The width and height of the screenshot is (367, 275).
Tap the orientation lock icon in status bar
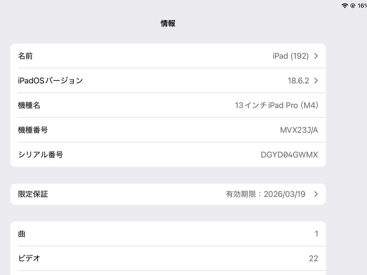click(x=352, y=5)
